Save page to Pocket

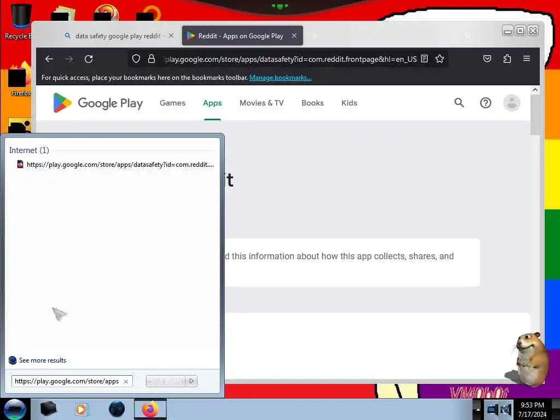point(487,59)
